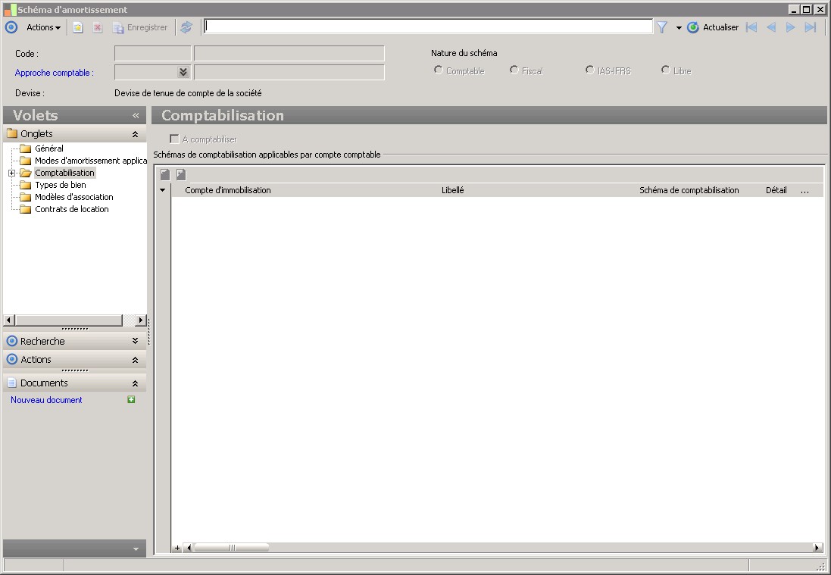
Task: Click the red Delete toolbar icon
Action: pos(98,27)
